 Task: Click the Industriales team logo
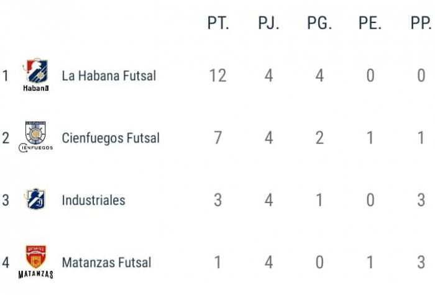(x=35, y=199)
